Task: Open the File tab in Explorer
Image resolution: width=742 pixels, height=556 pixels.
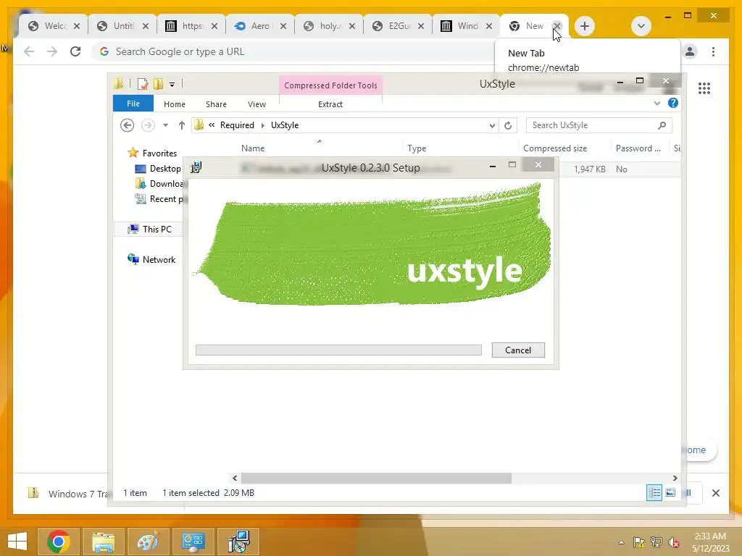Action: (133, 104)
